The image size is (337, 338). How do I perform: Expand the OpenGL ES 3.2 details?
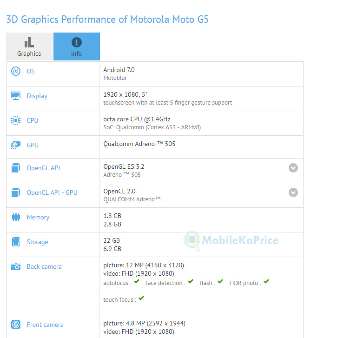click(293, 168)
